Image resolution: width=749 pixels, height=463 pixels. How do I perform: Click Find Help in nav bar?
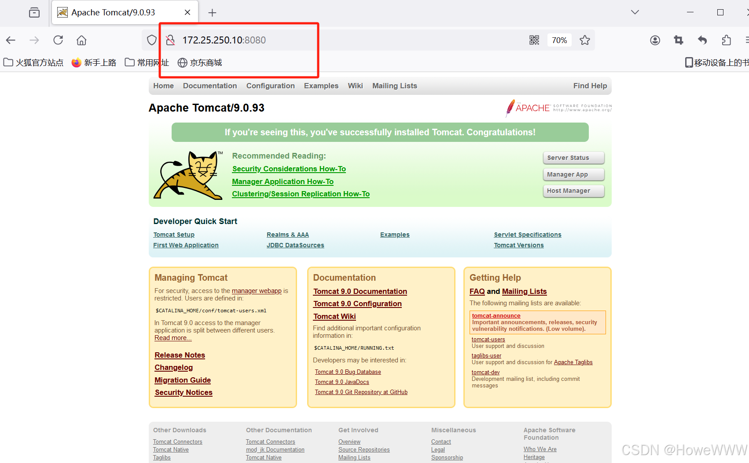click(590, 86)
